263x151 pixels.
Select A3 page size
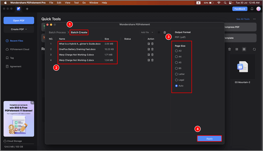pyautogui.click(x=178, y=51)
